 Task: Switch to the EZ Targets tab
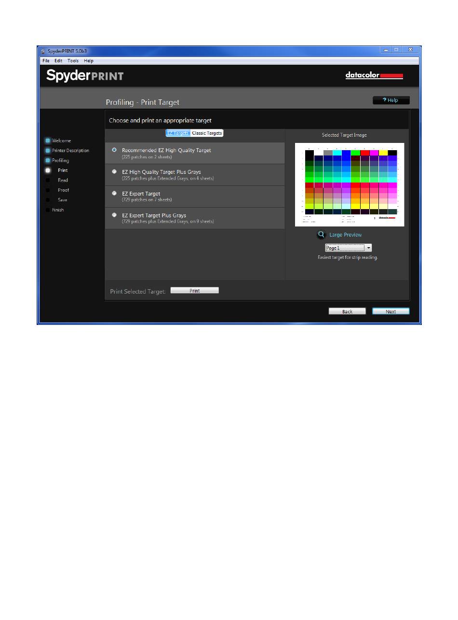[178, 133]
